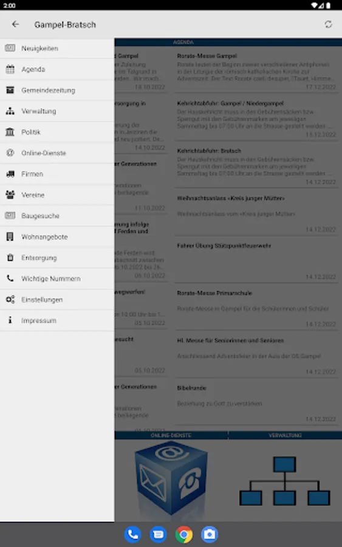Launch Chrome from the dock
This screenshot has width=342, height=547.
(x=183, y=534)
